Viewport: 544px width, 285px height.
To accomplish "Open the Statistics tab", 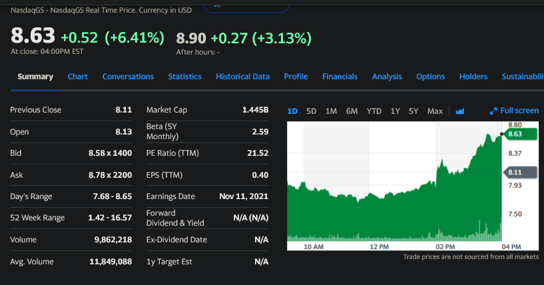I will (184, 77).
